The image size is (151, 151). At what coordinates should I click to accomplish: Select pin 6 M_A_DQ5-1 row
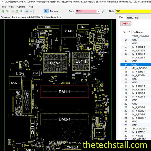136,54
